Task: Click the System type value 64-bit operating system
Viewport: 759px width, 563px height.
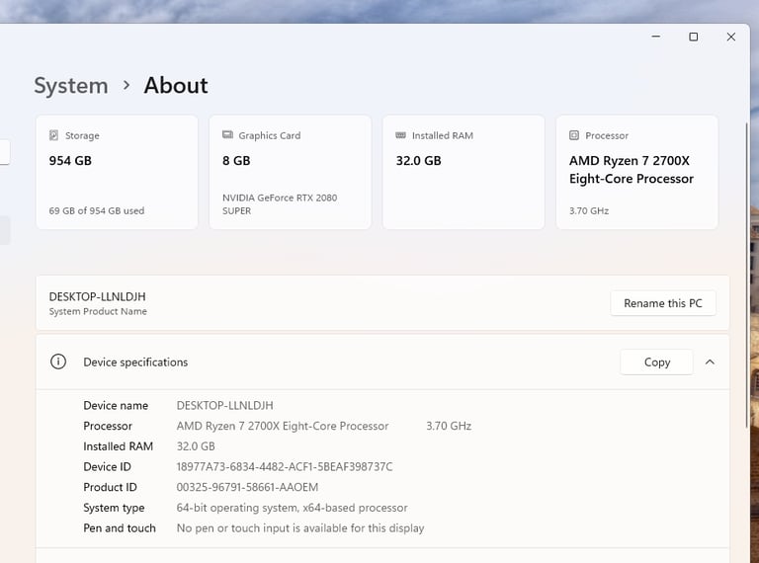Action: point(292,508)
